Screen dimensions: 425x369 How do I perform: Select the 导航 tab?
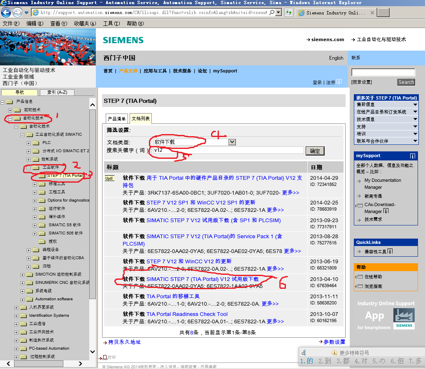point(19,93)
